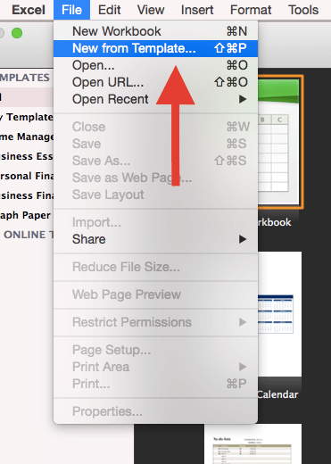Select Graph Paper template category

point(25,215)
